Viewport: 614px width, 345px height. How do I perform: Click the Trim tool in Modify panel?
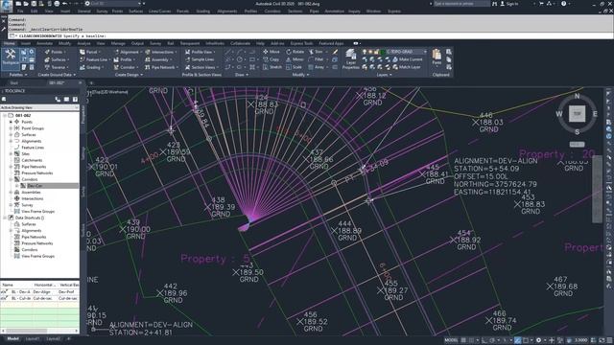(316, 52)
